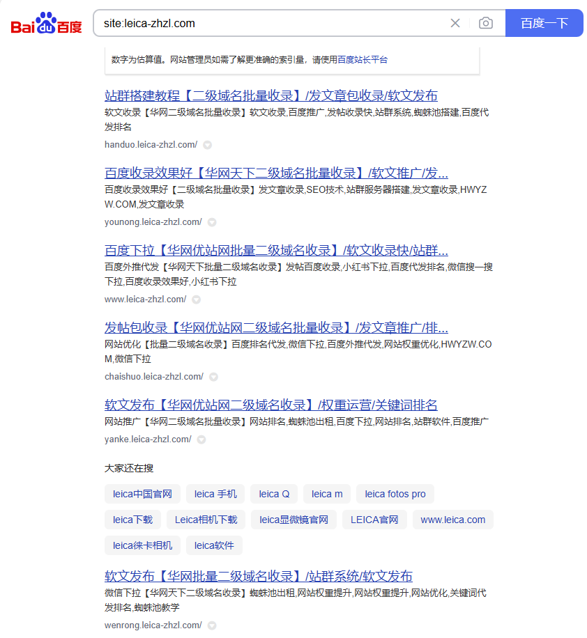
Task: Select related search leica m
Action: 327,494
